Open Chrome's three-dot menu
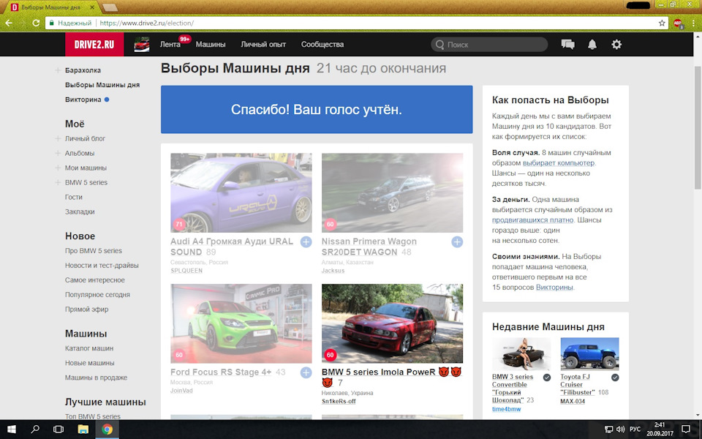 pyautogui.click(x=693, y=23)
